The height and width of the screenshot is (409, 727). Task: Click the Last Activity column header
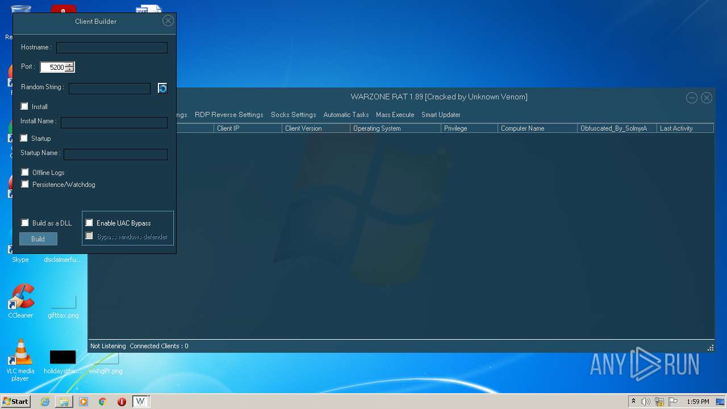pos(685,128)
